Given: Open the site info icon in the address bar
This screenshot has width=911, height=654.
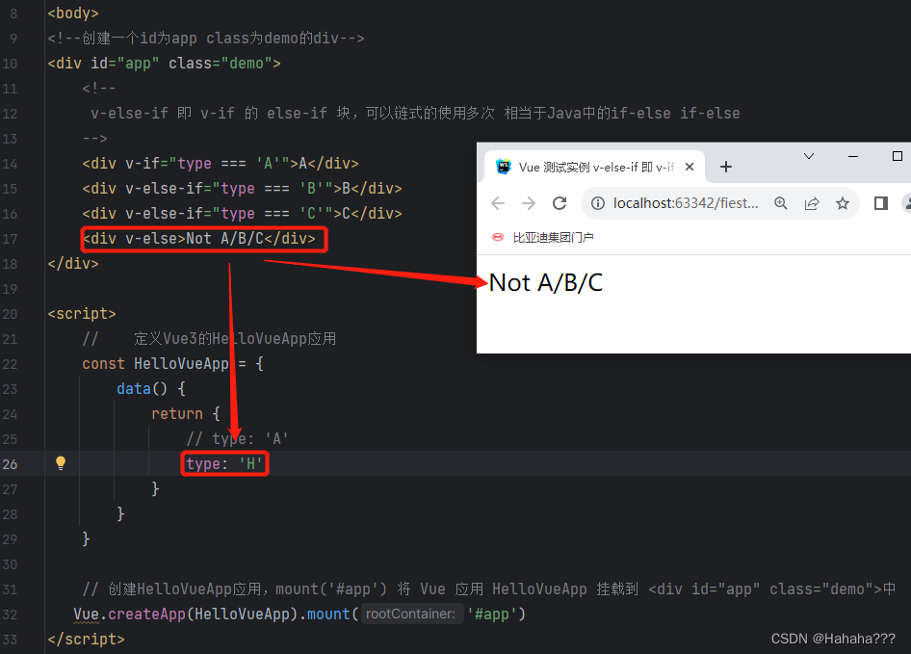Looking at the screenshot, I should [598, 203].
